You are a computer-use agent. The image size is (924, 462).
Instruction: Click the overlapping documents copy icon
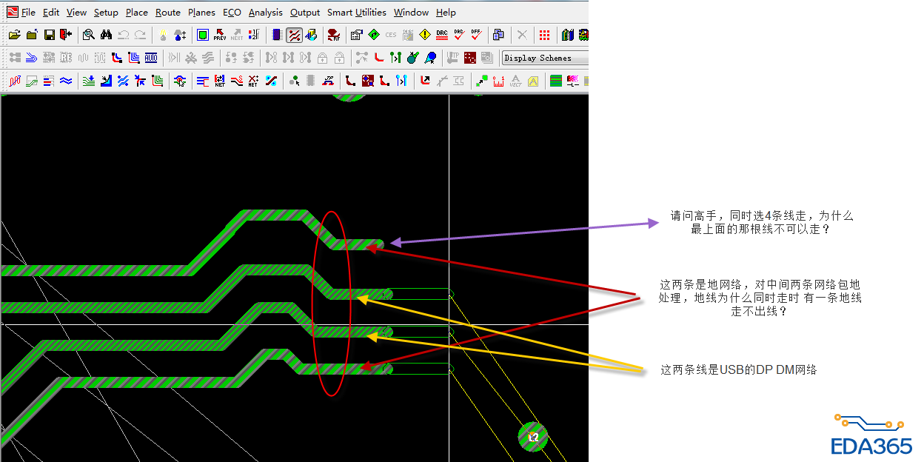[x=498, y=35]
